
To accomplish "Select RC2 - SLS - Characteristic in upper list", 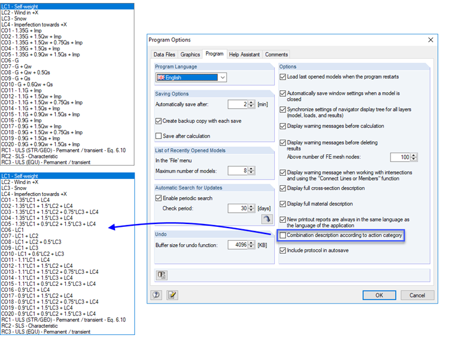I will (67, 156).
